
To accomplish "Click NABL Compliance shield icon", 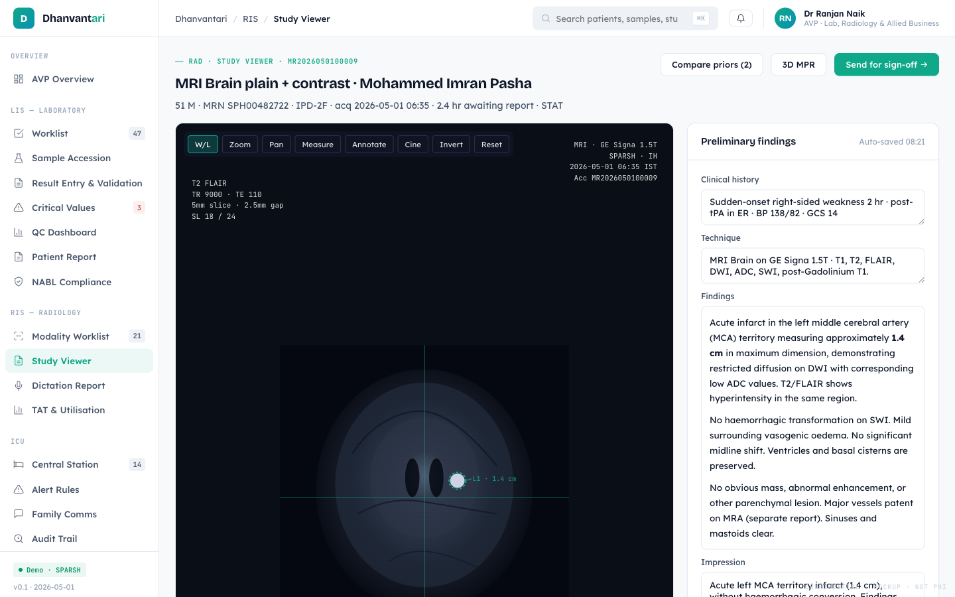I will point(19,282).
